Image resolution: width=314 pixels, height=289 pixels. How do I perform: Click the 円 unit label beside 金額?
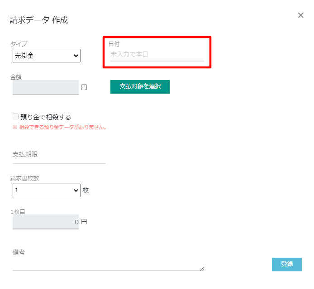tap(84, 87)
